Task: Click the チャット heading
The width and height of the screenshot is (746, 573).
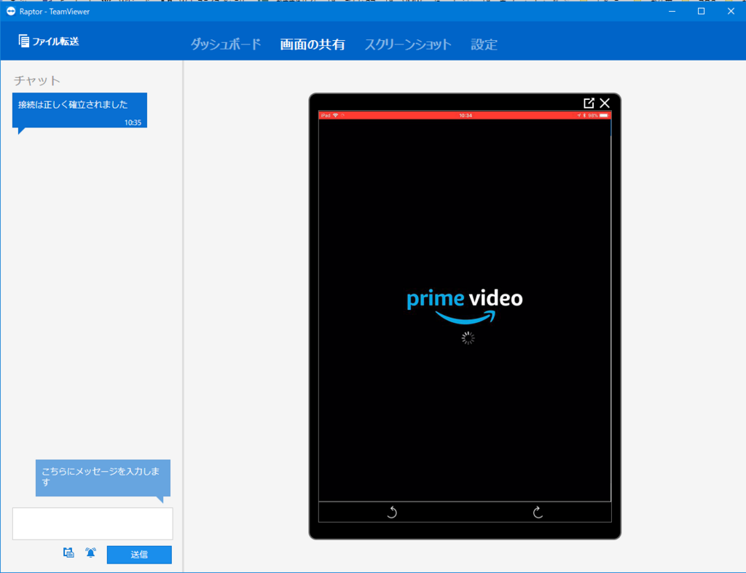Action: pyautogui.click(x=37, y=80)
